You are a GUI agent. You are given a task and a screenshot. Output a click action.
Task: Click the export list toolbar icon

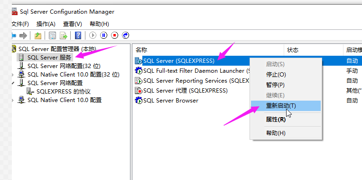click(x=64, y=35)
